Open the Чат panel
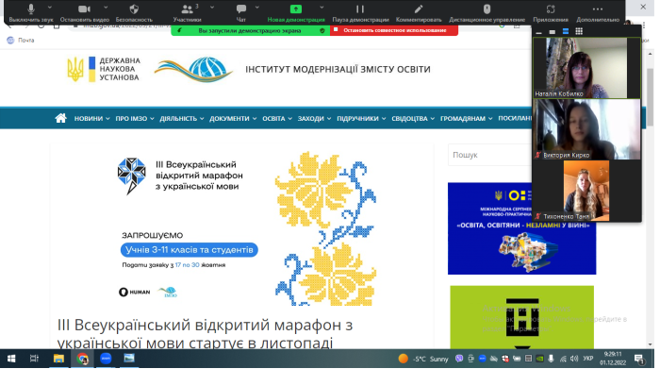The width and height of the screenshot is (660, 369). (x=240, y=12)
